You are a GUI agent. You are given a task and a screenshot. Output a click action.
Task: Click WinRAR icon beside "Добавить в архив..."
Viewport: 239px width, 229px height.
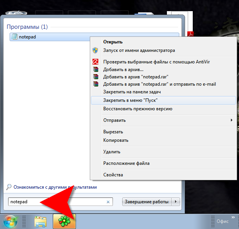(x=96, y=70)
